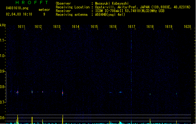Click the 1611 time axis marker
This screenshot has width=196, height=124.
[21, 27]
